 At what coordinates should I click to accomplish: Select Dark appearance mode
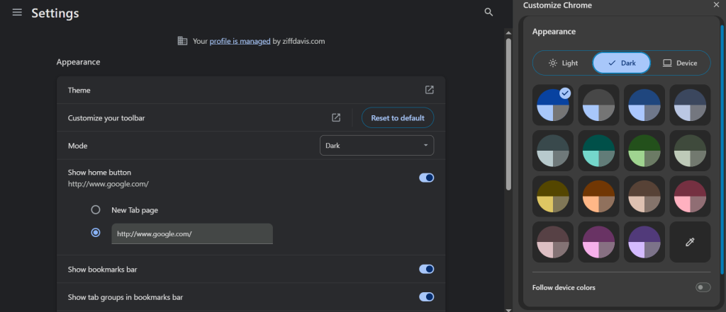click(x=622, y=63)
